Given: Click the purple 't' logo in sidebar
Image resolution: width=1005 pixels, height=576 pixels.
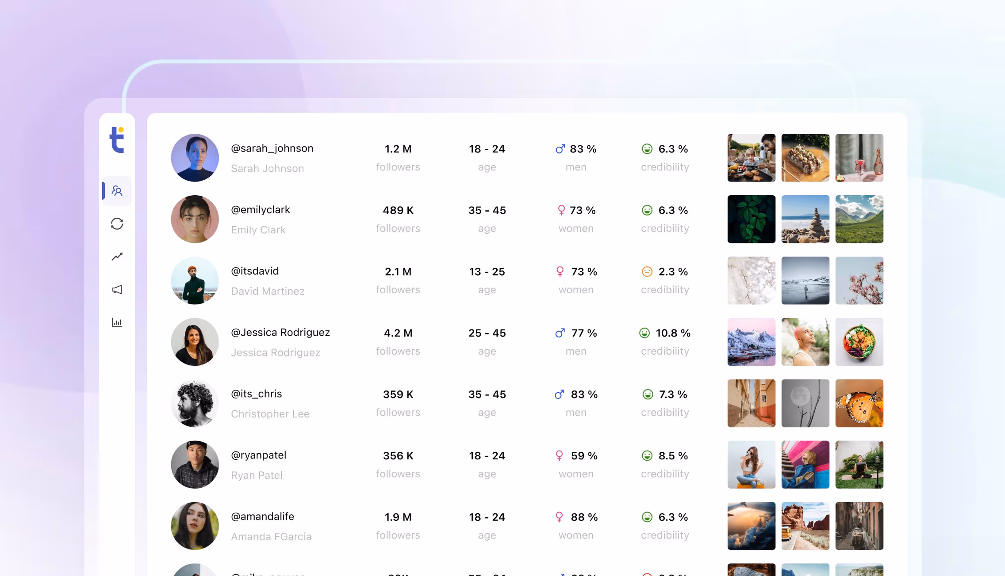Looking at the screenshot, I should coord(117,140).
